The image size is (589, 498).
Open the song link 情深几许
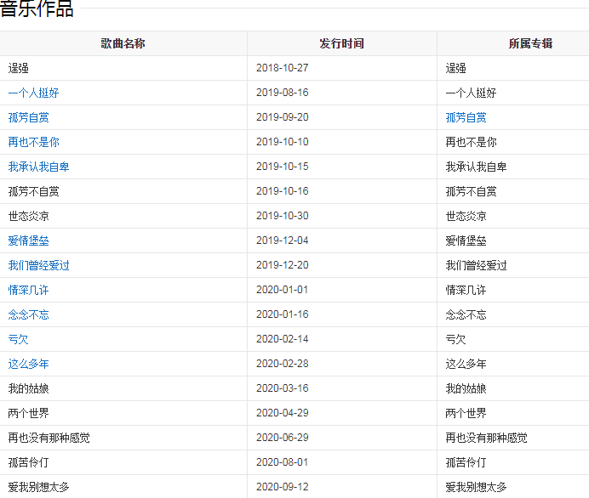[x=29, y=290]
